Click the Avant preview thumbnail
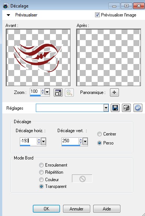145x216 pixels. pos(38,57)
